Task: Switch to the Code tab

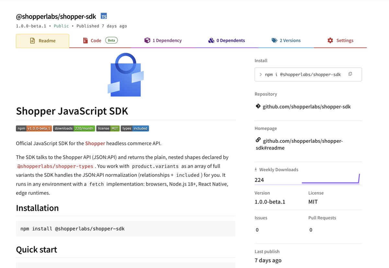Action: (100, 41)
